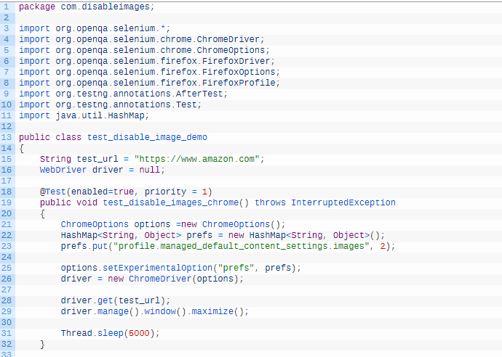The image size is (502, 357).
Task: Click the maximize method call
Action: (217, 311)
